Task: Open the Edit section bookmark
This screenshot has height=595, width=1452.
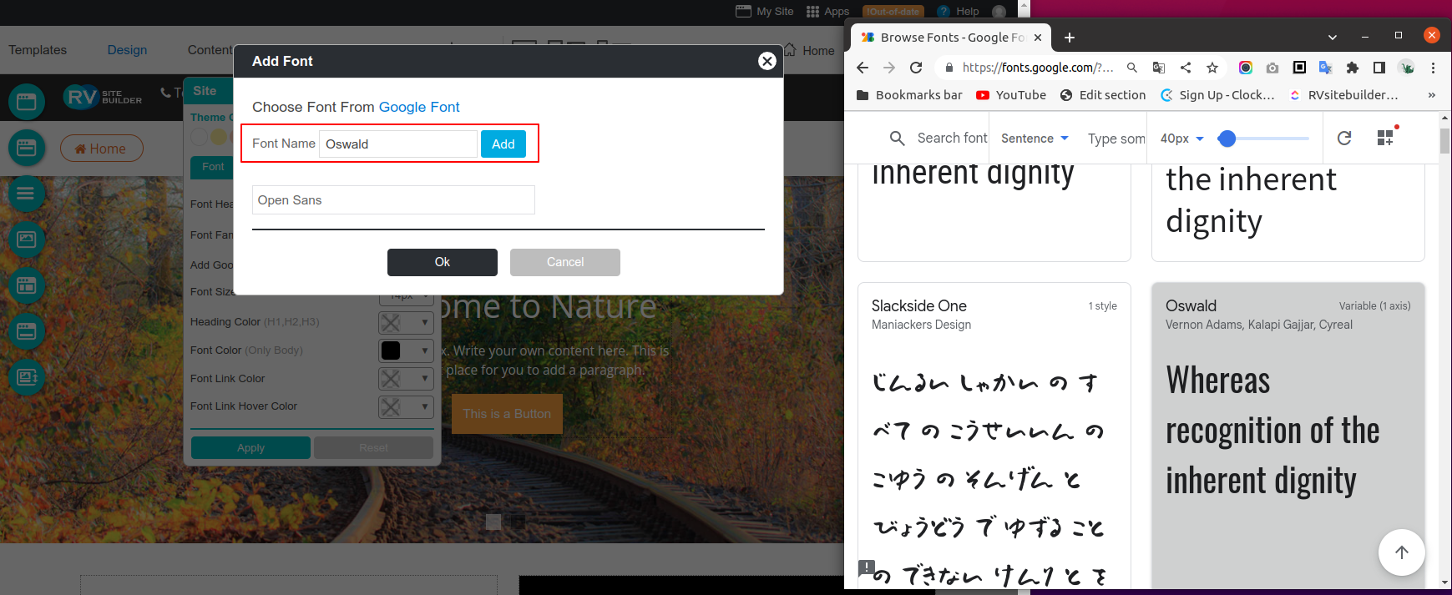Action: point(1103,95)
